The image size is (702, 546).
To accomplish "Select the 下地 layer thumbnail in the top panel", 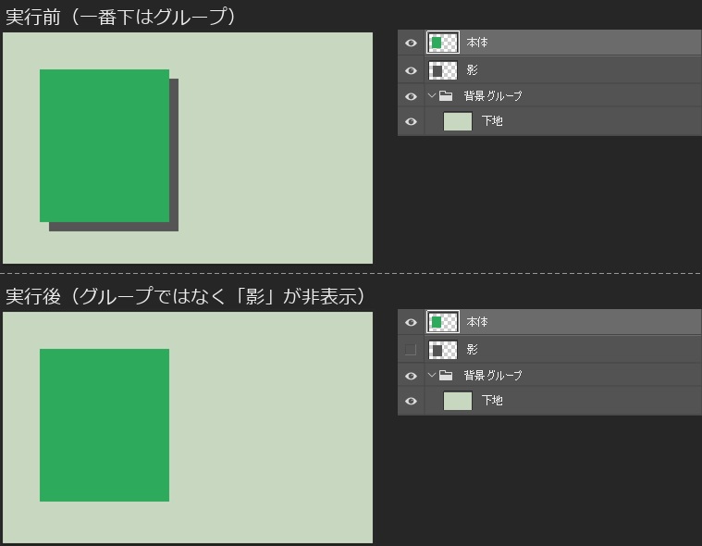I will tap(458, 121).
